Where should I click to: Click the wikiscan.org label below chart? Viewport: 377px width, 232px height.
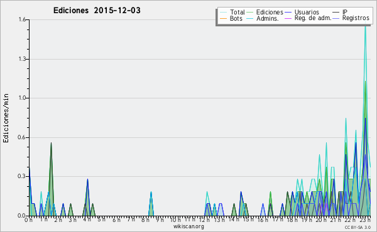pos(188,226)
